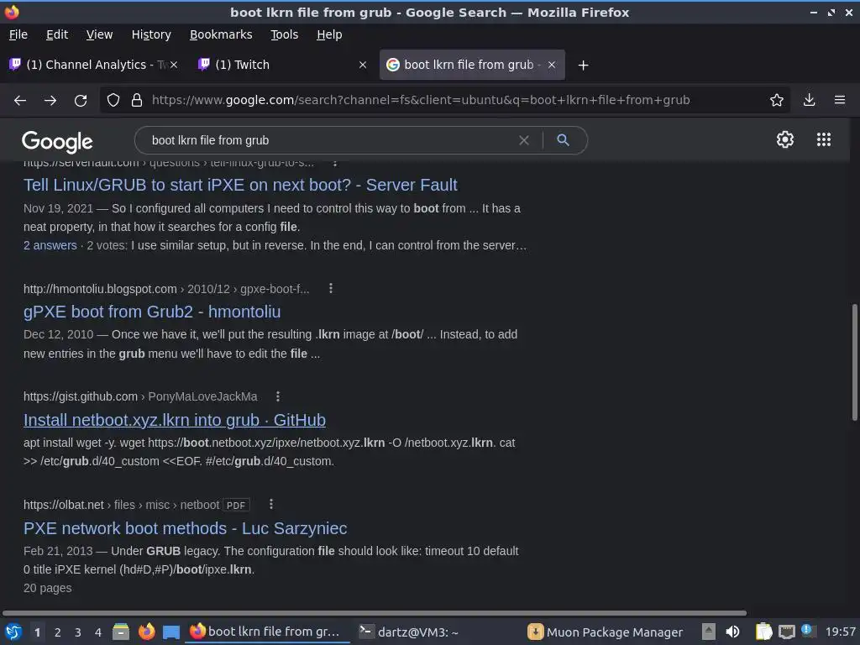Switch to virtual desktop 2
Image resolution: width=860 pixels, height=645 pixels.
point(58,632)
